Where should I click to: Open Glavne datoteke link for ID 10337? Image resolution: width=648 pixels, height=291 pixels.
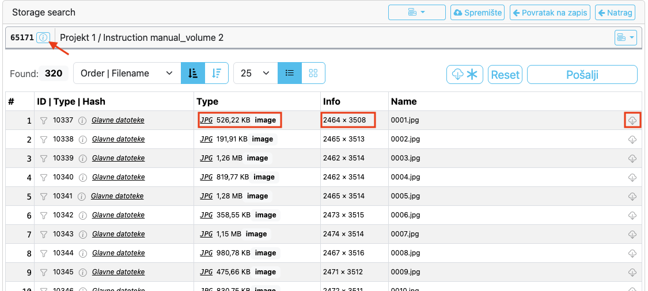pos(118,120)
